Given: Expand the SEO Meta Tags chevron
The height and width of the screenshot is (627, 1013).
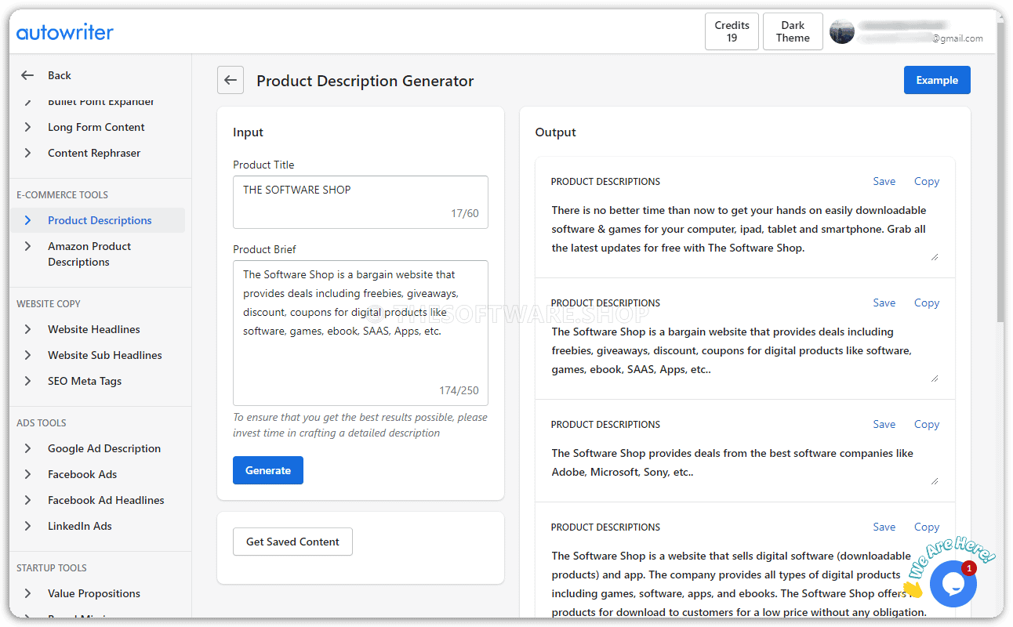Looking at the screenshot, I should 27,381.
